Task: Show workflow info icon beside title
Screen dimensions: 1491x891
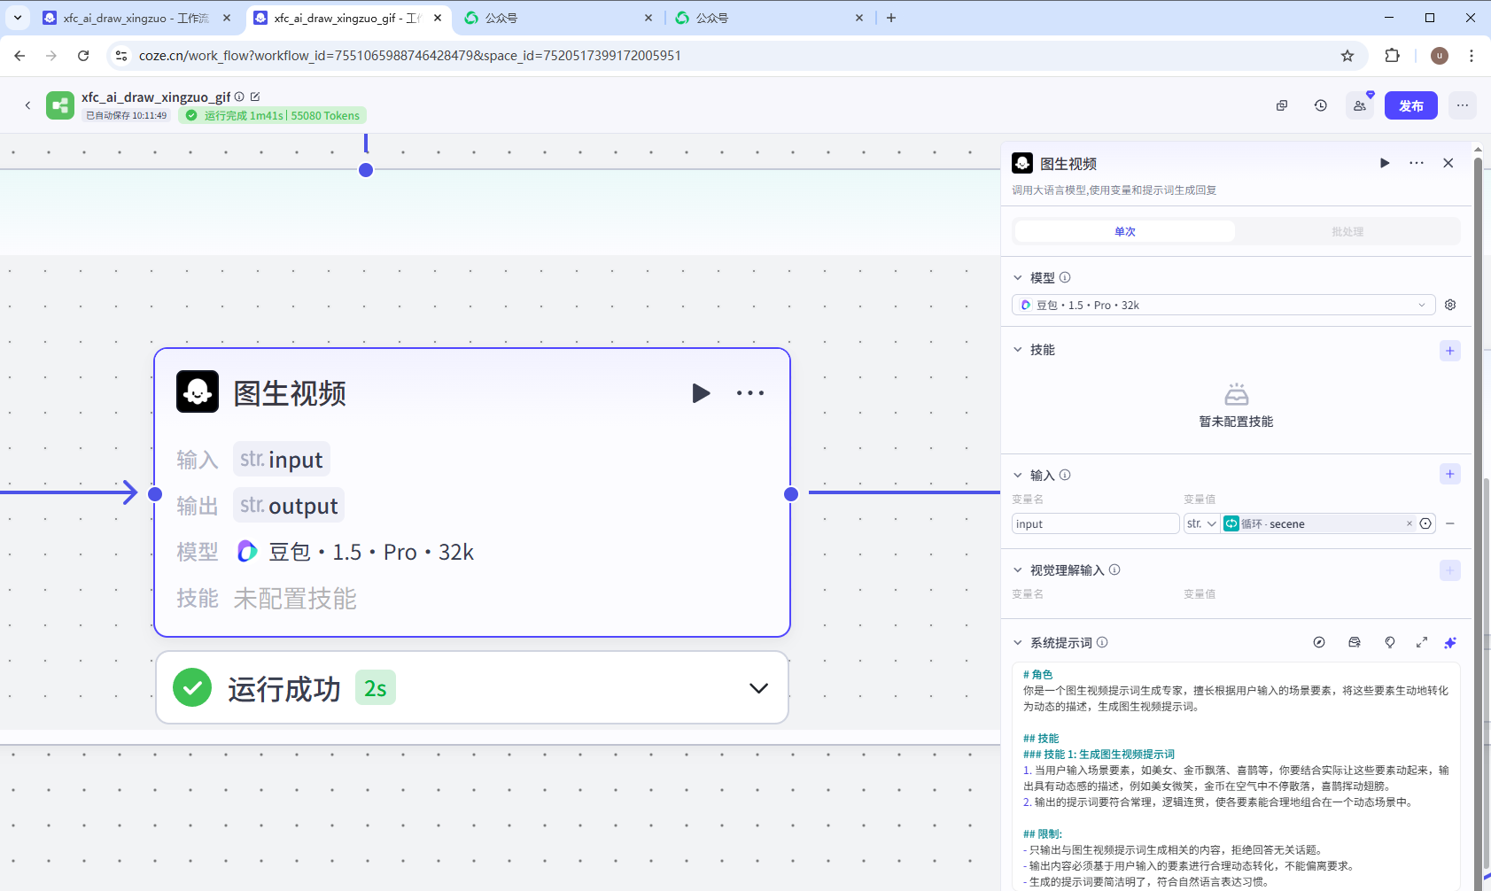Action: point(239,97)
